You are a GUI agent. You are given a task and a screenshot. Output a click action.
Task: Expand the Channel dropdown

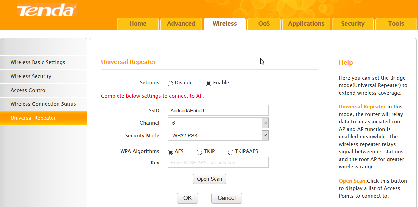coord(265,123)
